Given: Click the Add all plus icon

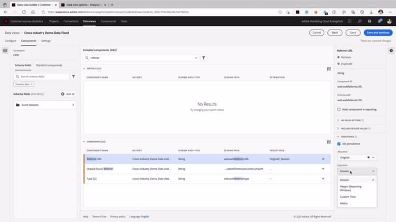Looking at the screenshot, I should [63, 94].
